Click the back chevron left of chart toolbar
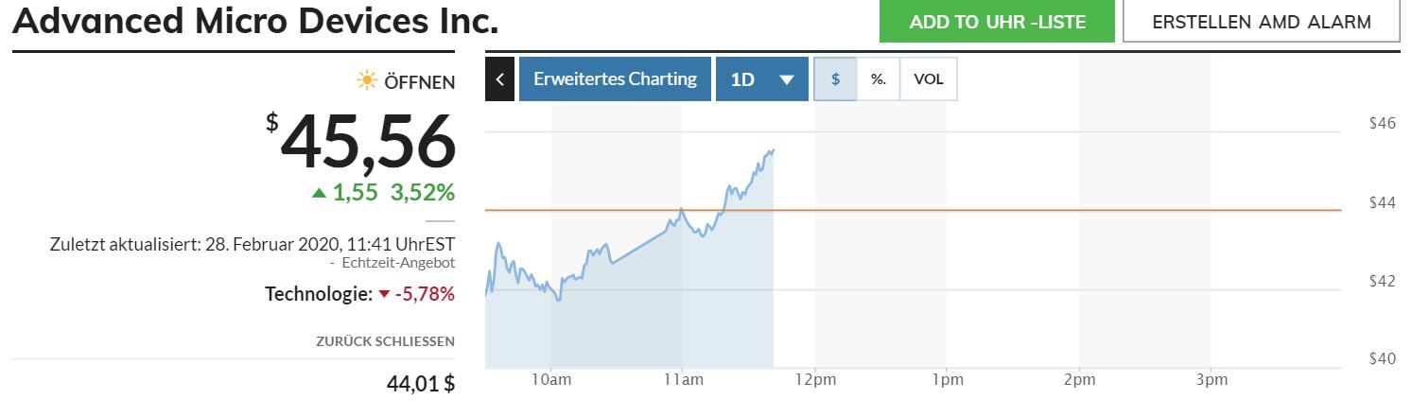The image size is (1412, 417). (499, 79)
